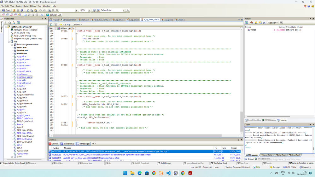
Task: Click the Start button in the toolbar
Action: pyautogui.click(x=6, y=10)
